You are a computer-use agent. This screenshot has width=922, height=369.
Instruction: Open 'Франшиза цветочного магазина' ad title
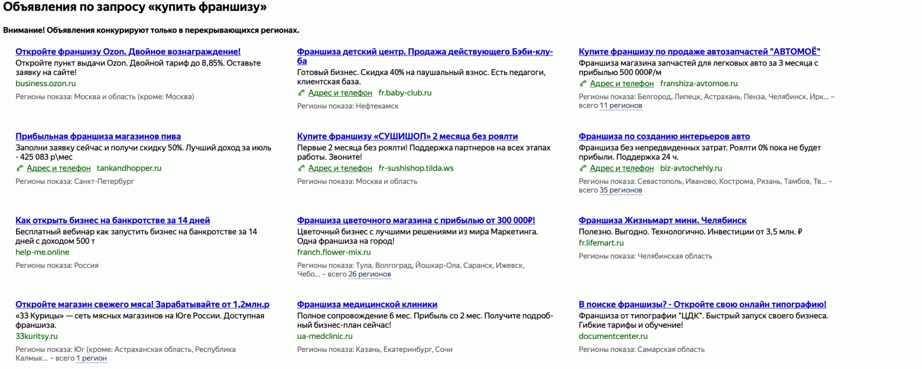point(416,220)
